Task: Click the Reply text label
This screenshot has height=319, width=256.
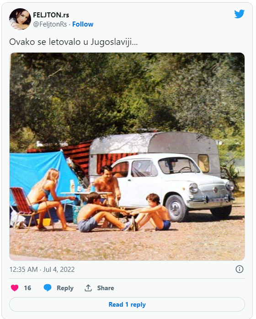Action: 65,288
